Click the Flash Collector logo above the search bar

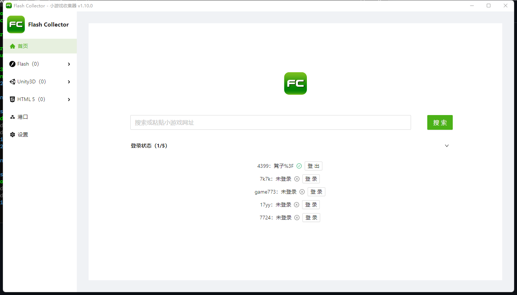tap(295, 83)
